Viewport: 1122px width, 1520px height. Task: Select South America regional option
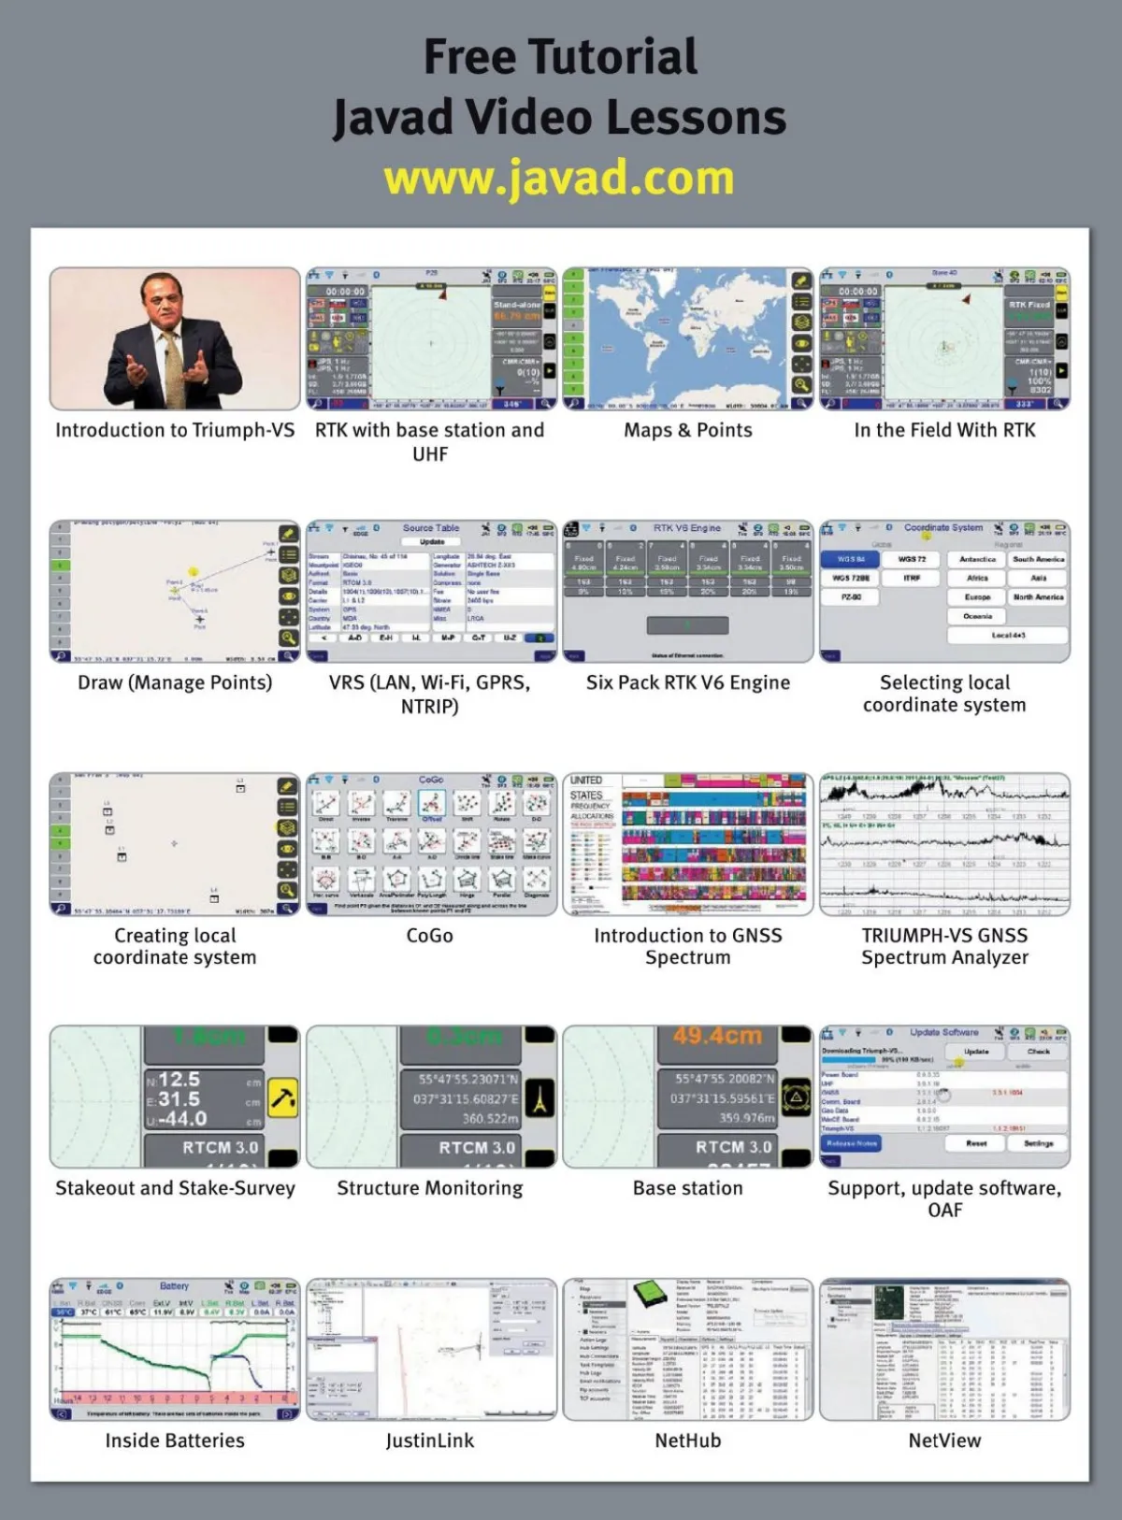1038,559
